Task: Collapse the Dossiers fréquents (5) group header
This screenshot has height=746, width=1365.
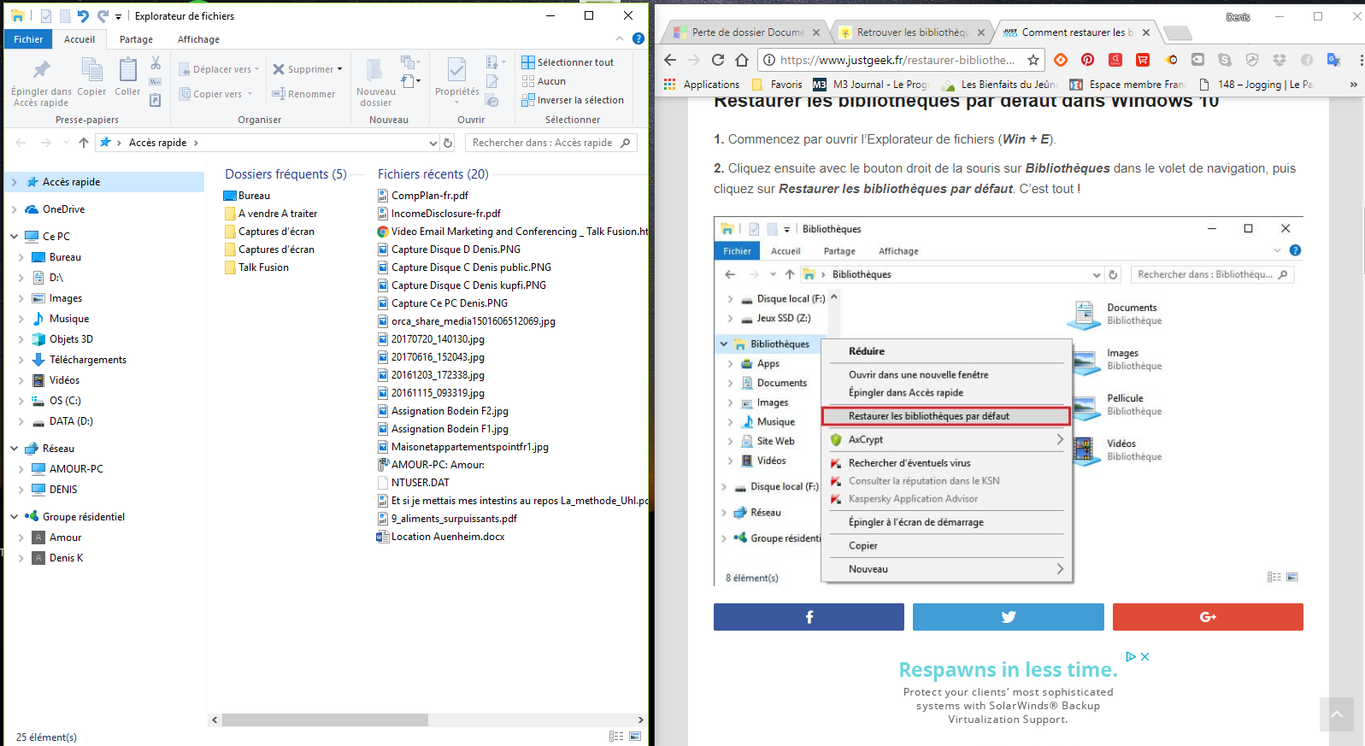Action: click(x=285, y=174)
